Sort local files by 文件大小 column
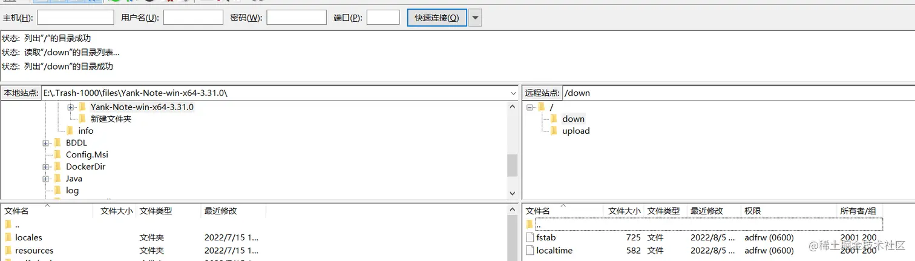This screenshot has width=915, height=261. [x=115, y=211]
